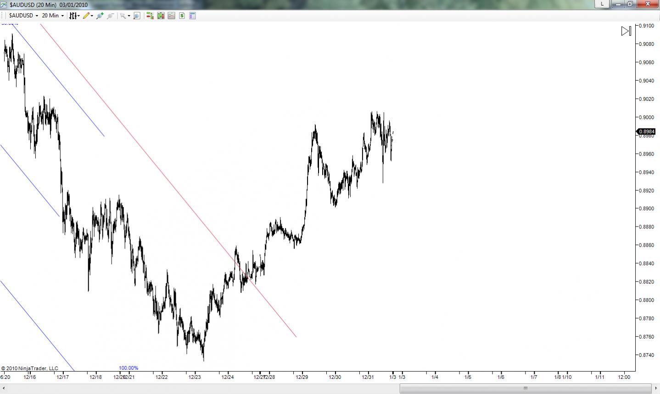This screenshot has width=660, height=394.
Task: Select the red downward trend line
Action: (168, 181)
